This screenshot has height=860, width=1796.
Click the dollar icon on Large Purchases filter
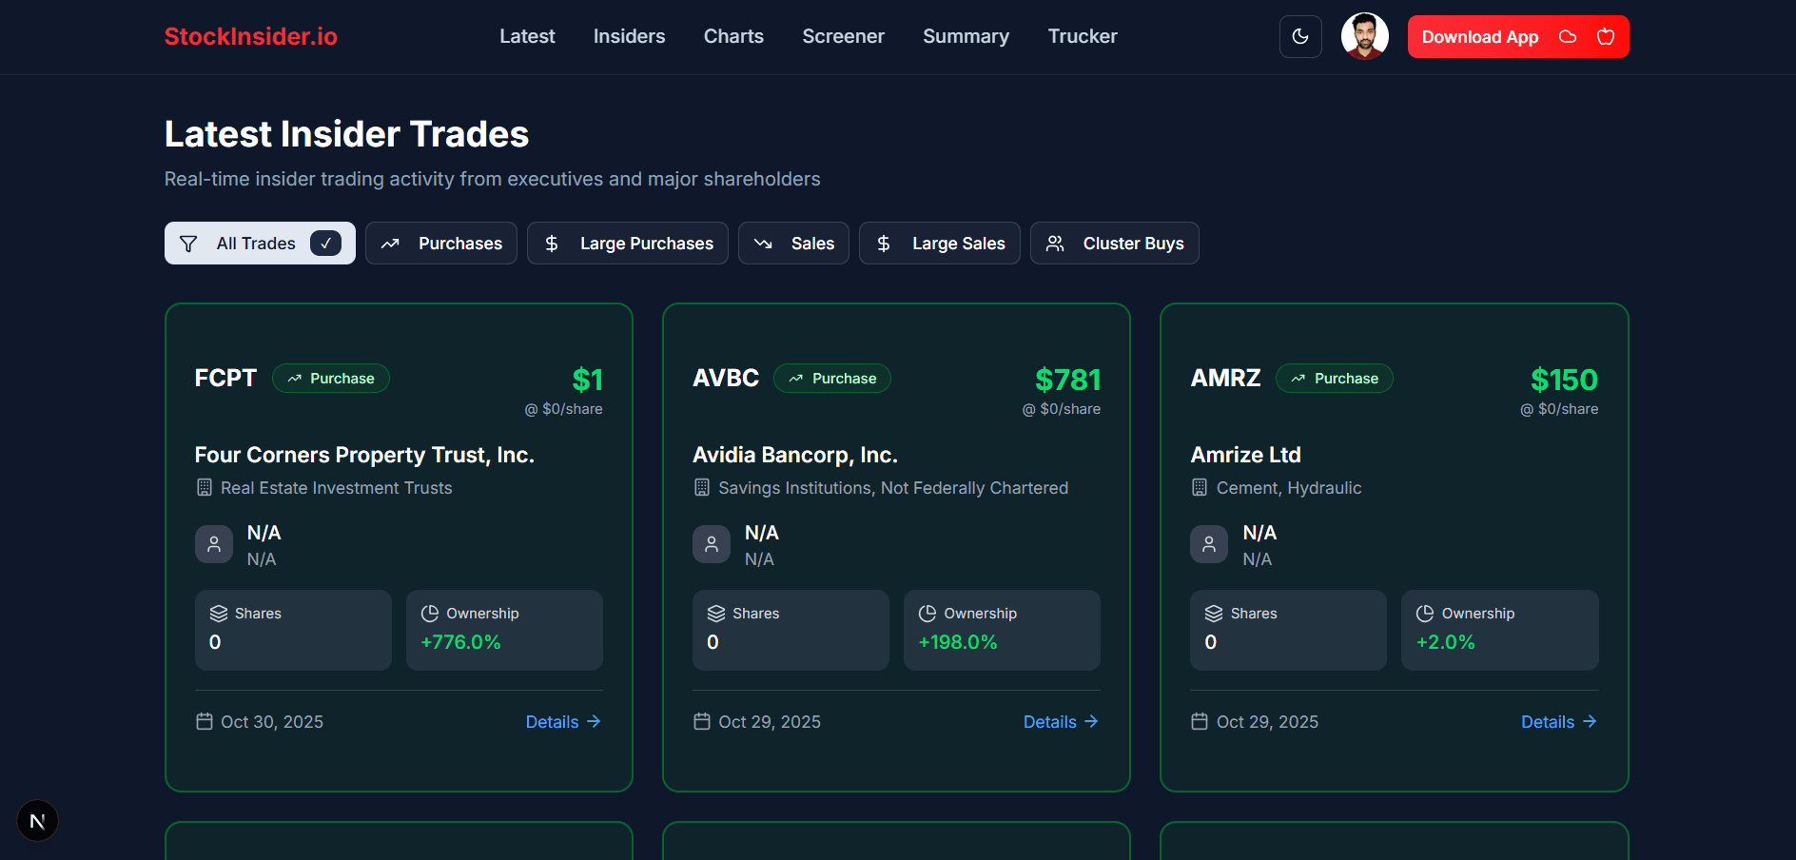pos(552,244)
